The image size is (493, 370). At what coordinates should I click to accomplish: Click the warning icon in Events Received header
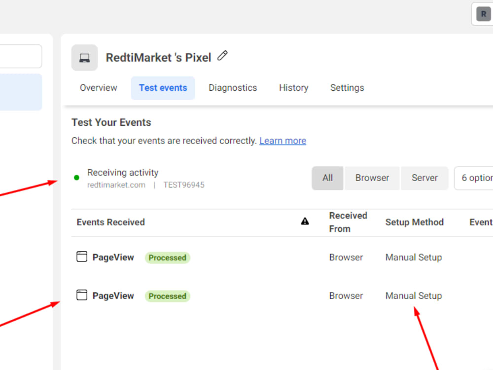click(x=305, y=222)
